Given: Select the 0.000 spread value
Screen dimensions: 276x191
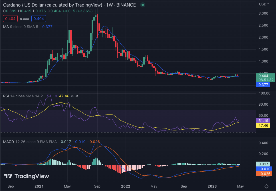Looking at the screenshot, I should (25, 19).
